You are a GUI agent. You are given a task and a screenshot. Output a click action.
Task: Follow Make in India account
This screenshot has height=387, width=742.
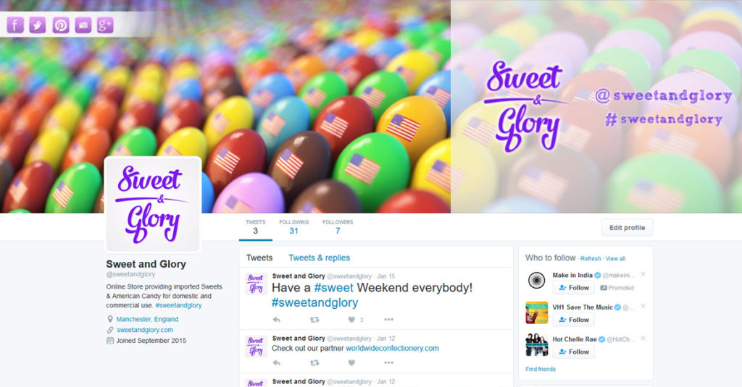pos(574,288)
